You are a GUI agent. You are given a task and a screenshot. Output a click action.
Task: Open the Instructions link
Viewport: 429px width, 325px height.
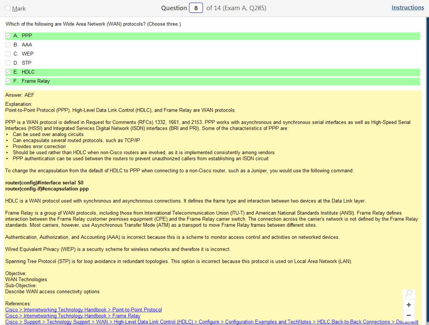coord(408,8)
